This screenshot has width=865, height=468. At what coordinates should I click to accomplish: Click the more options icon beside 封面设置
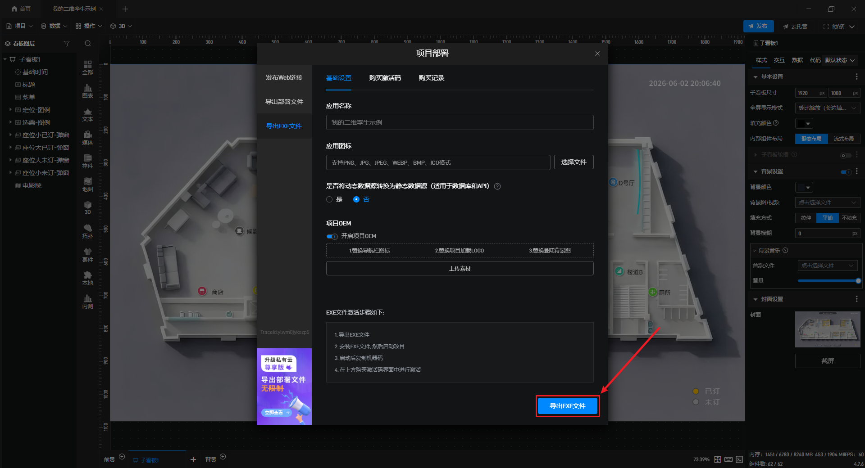tap(856, 299)
